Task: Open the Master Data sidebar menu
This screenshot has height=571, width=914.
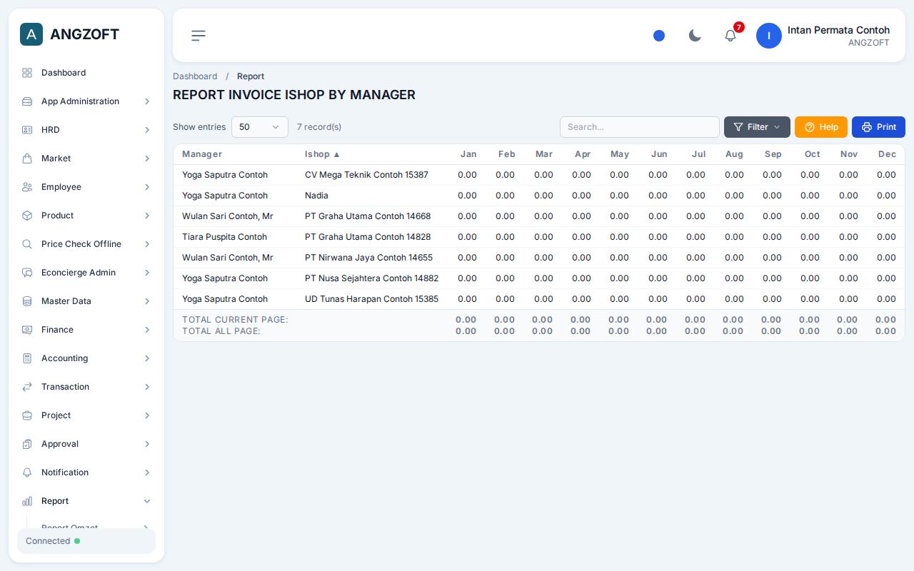Action: point(86,301)
